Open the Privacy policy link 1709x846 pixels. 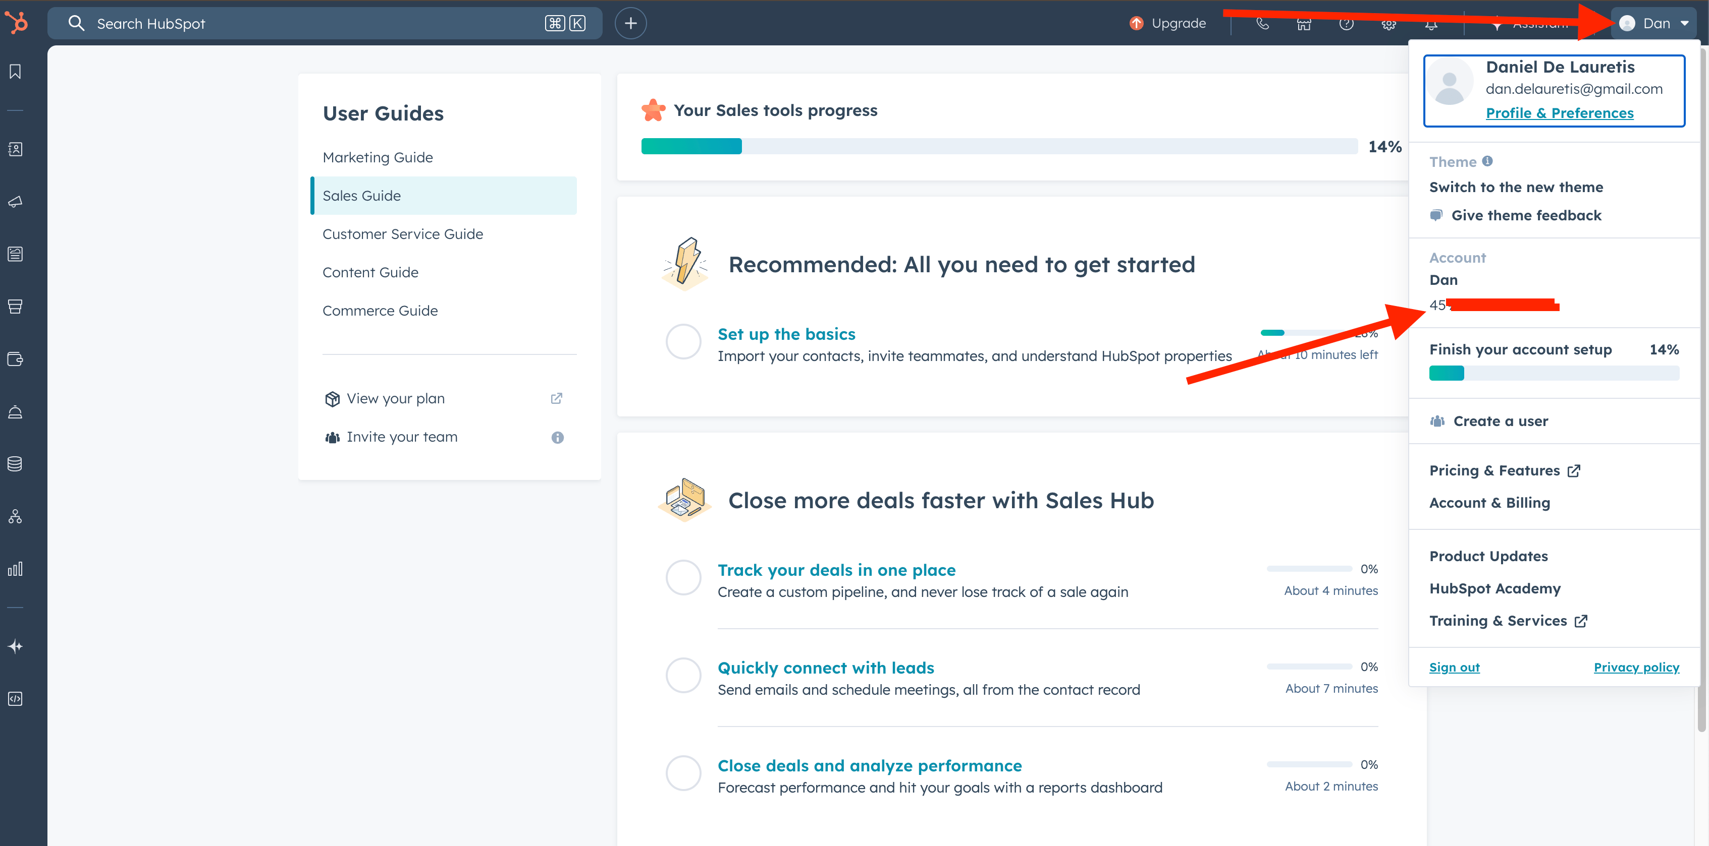pyautogui.click(x=1636, y=667)
